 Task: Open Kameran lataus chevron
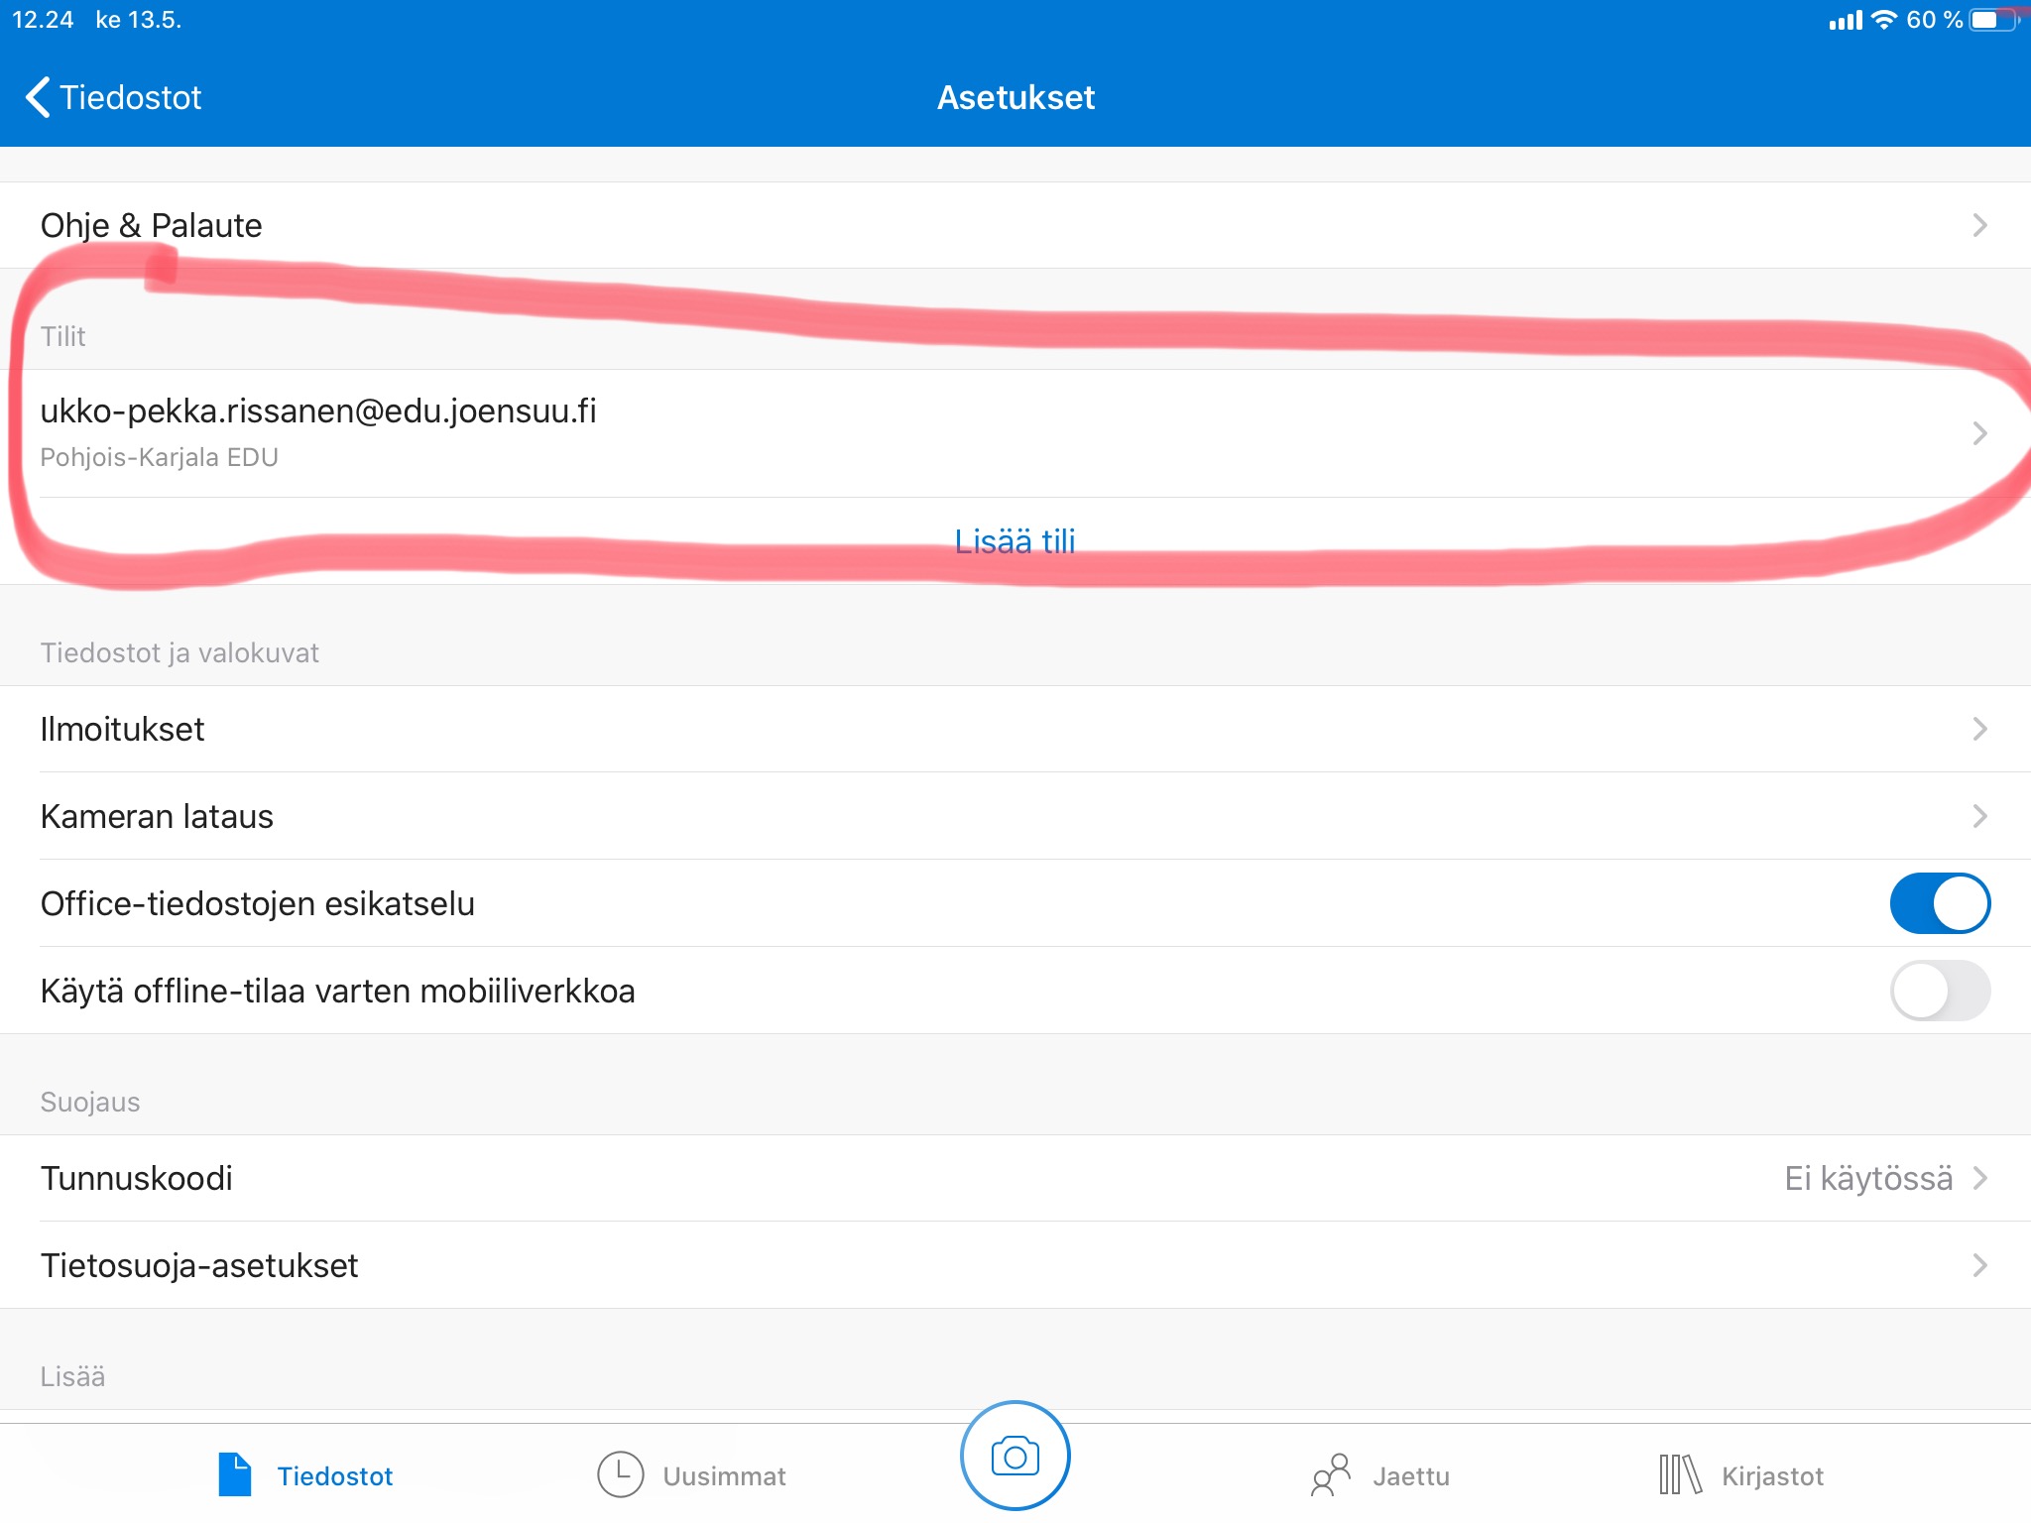1979,816
